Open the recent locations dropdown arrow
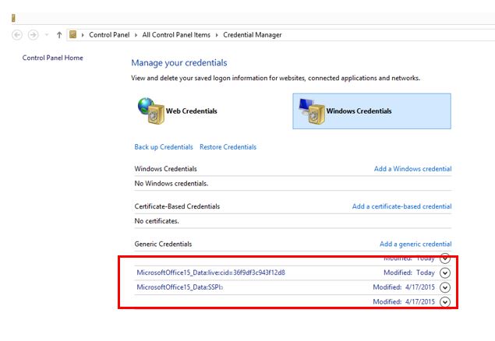The image size is (495, 341). pos(47,35)
